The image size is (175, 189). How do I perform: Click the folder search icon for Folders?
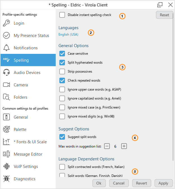(6, 97)
